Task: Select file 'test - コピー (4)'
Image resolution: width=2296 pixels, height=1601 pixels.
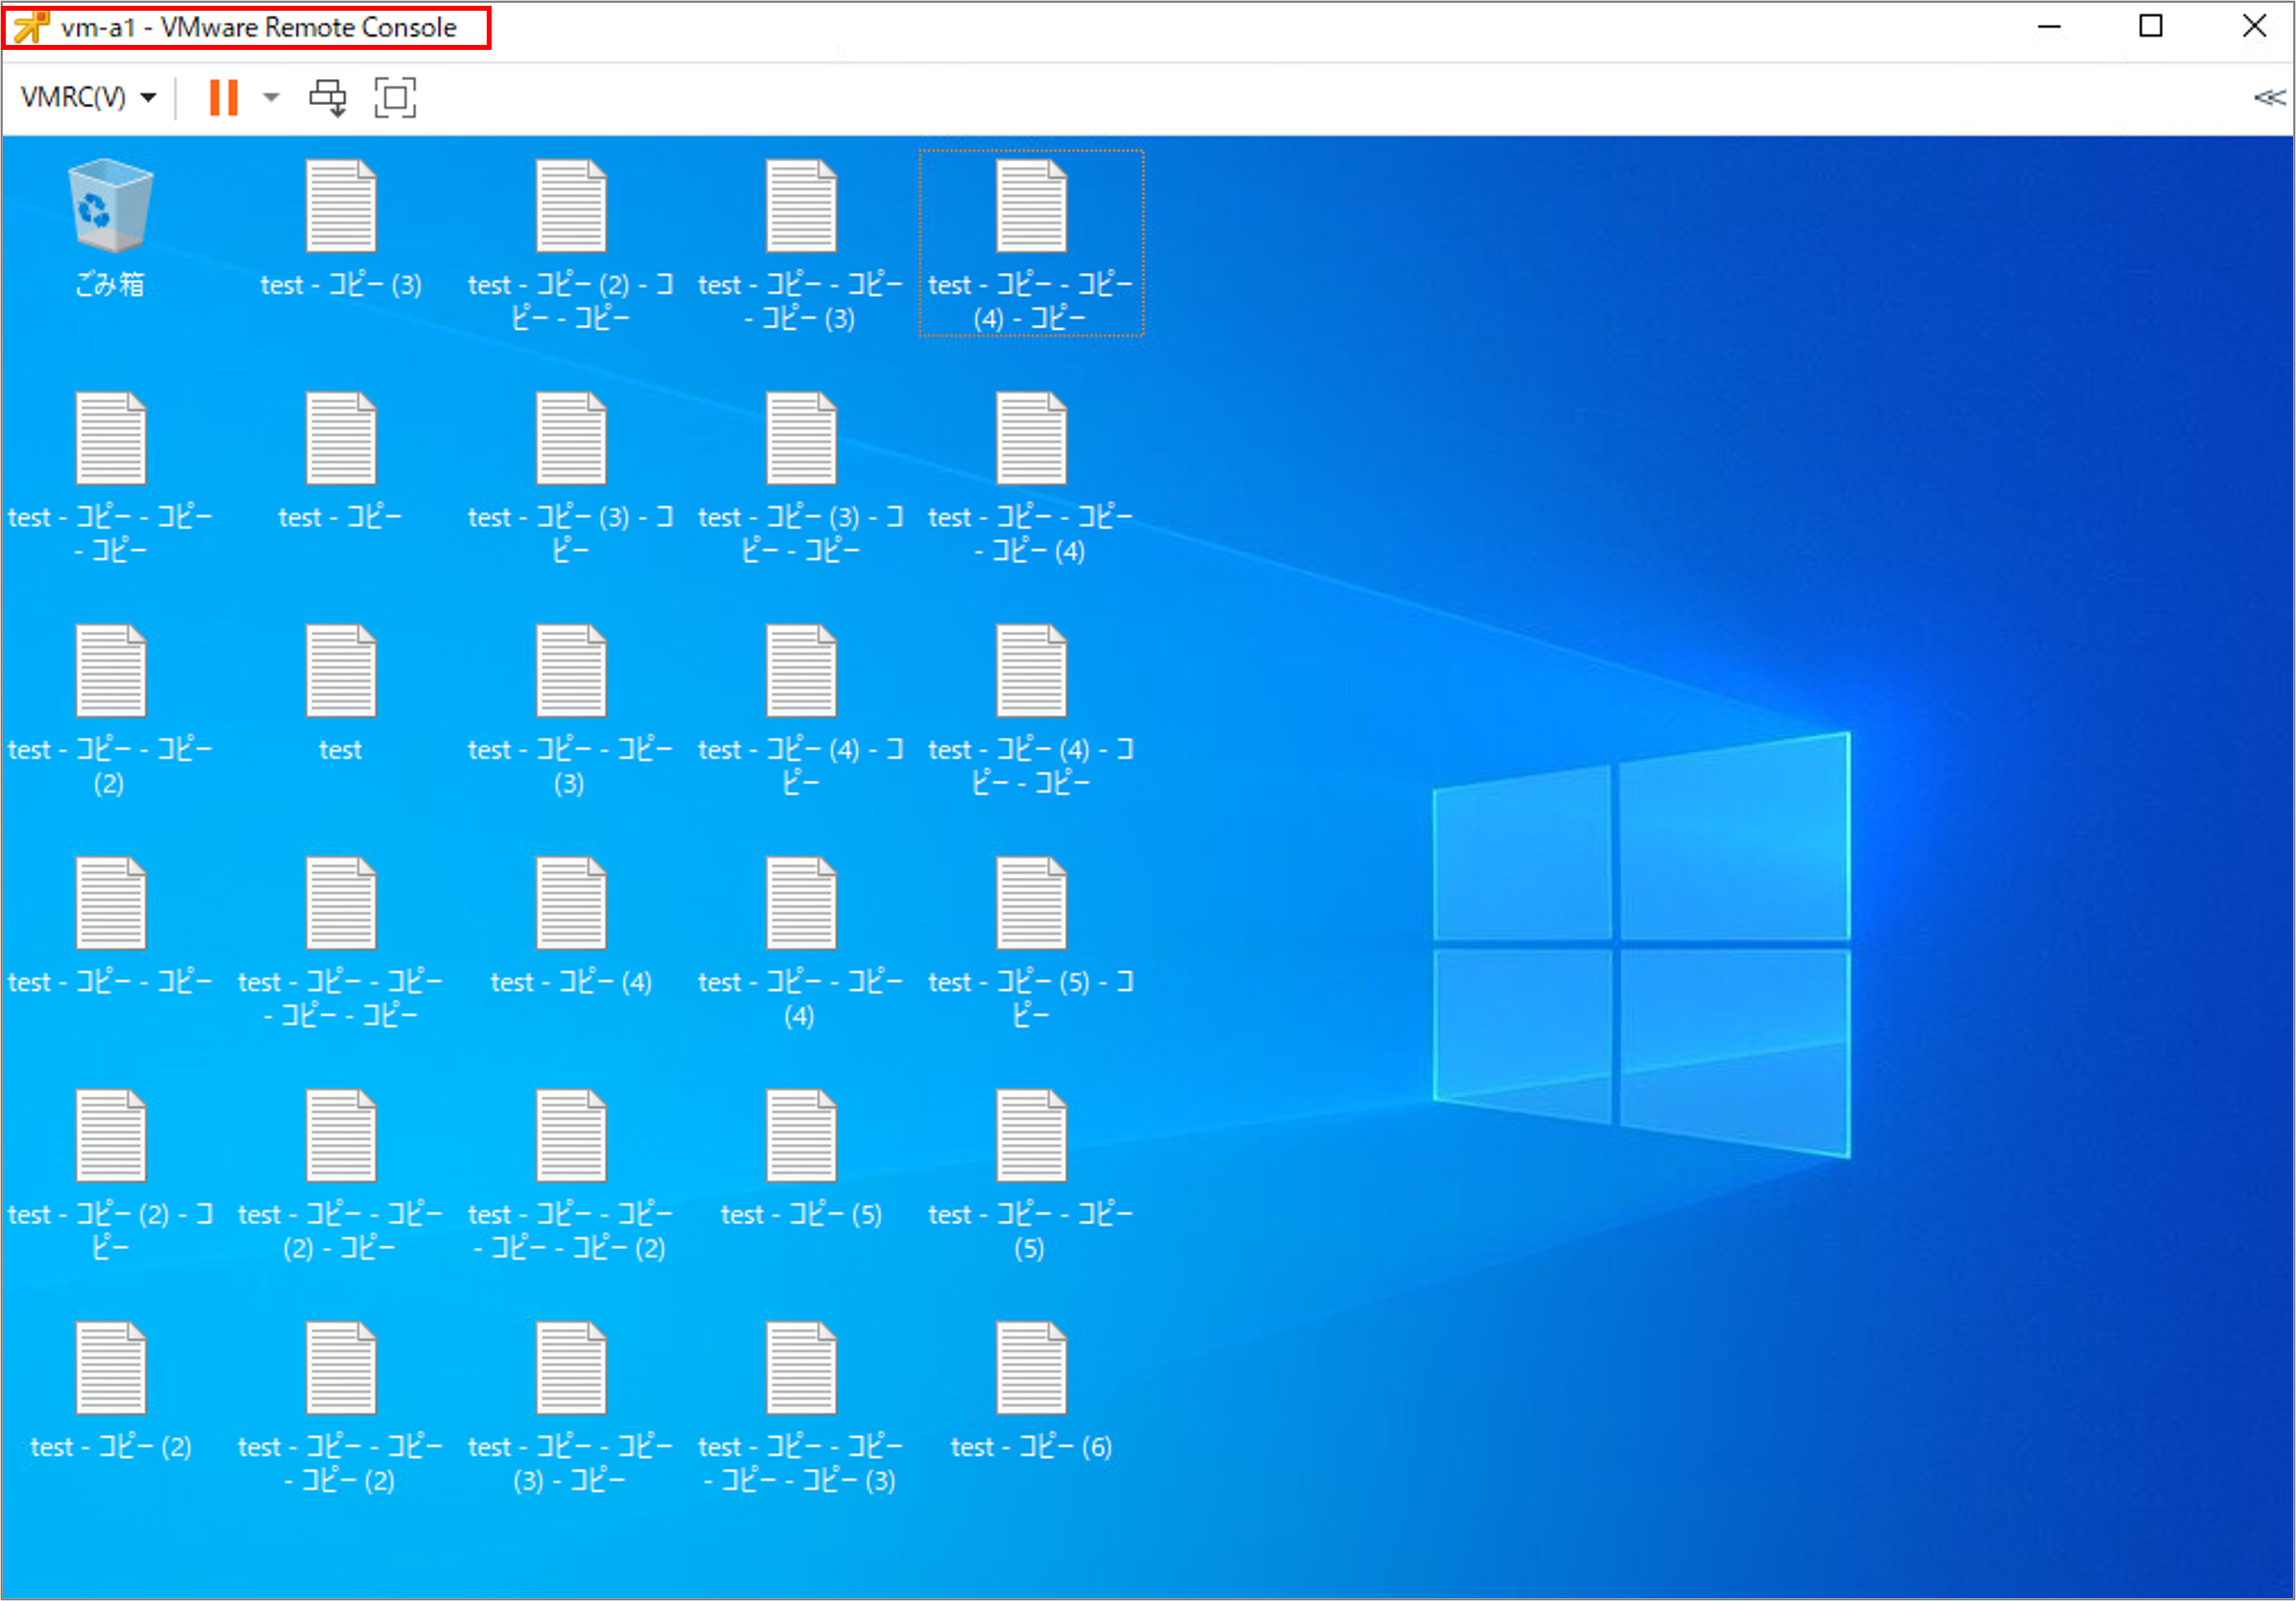Action: [x=571, y=925]
